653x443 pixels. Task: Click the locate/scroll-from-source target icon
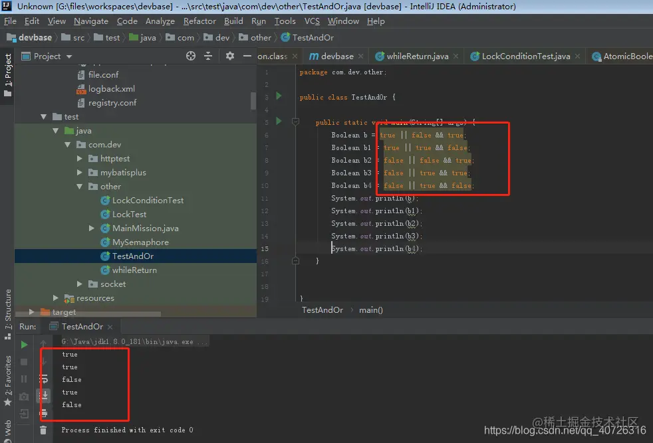point(191,56)
